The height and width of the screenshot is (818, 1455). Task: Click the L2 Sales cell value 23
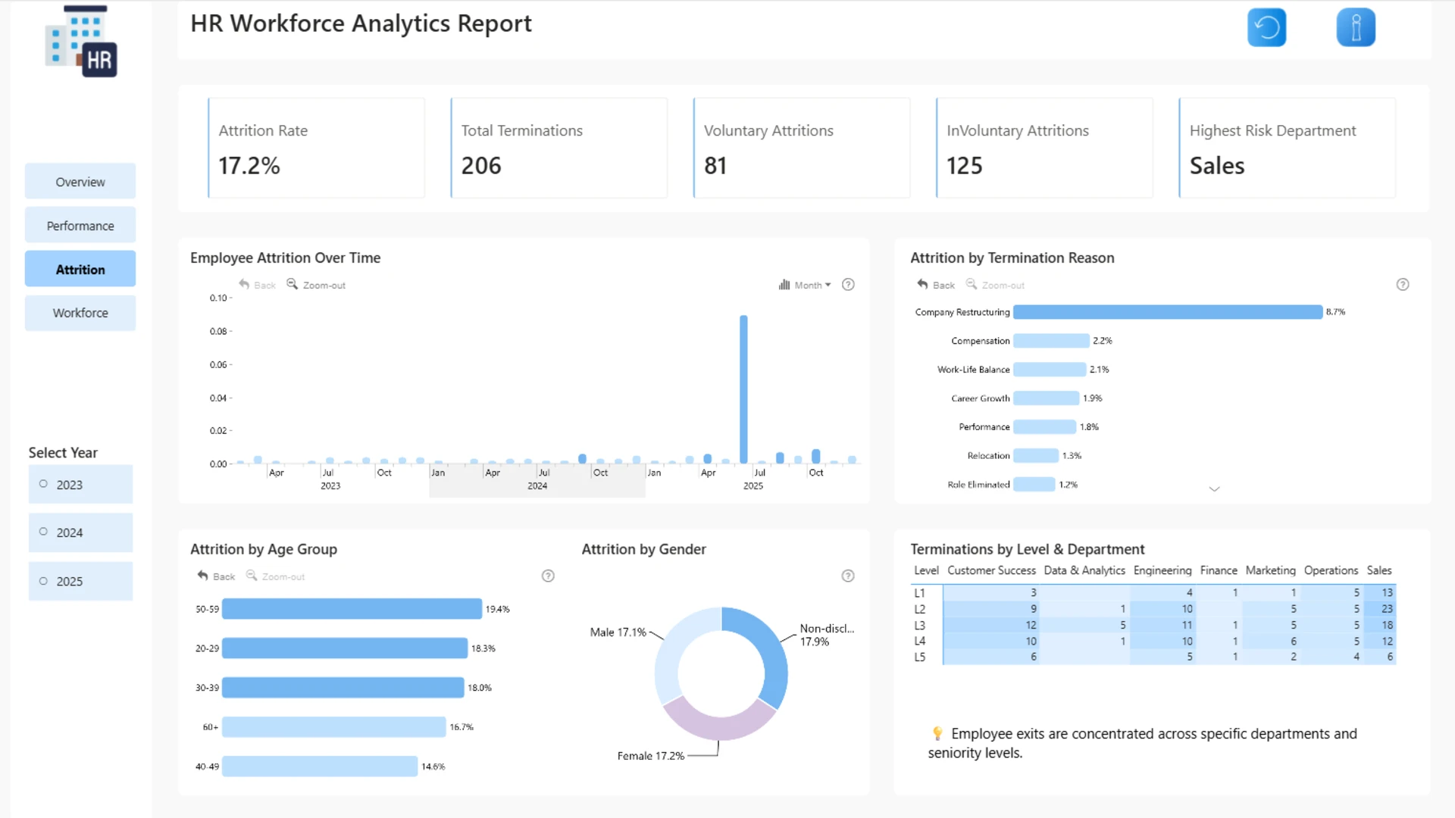pos(1380,609)
